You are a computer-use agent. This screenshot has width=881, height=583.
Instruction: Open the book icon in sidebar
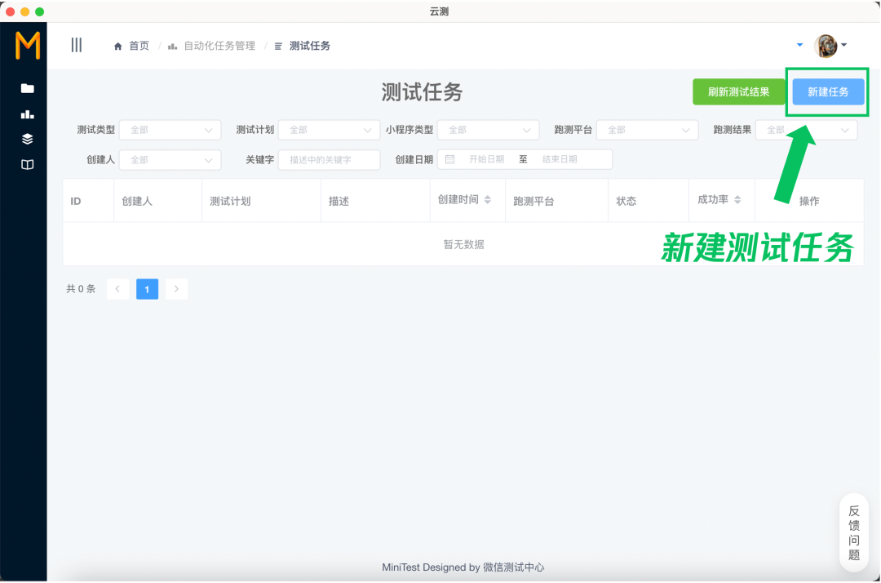27,164
